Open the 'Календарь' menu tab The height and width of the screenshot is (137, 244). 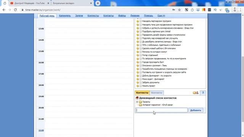65,16
